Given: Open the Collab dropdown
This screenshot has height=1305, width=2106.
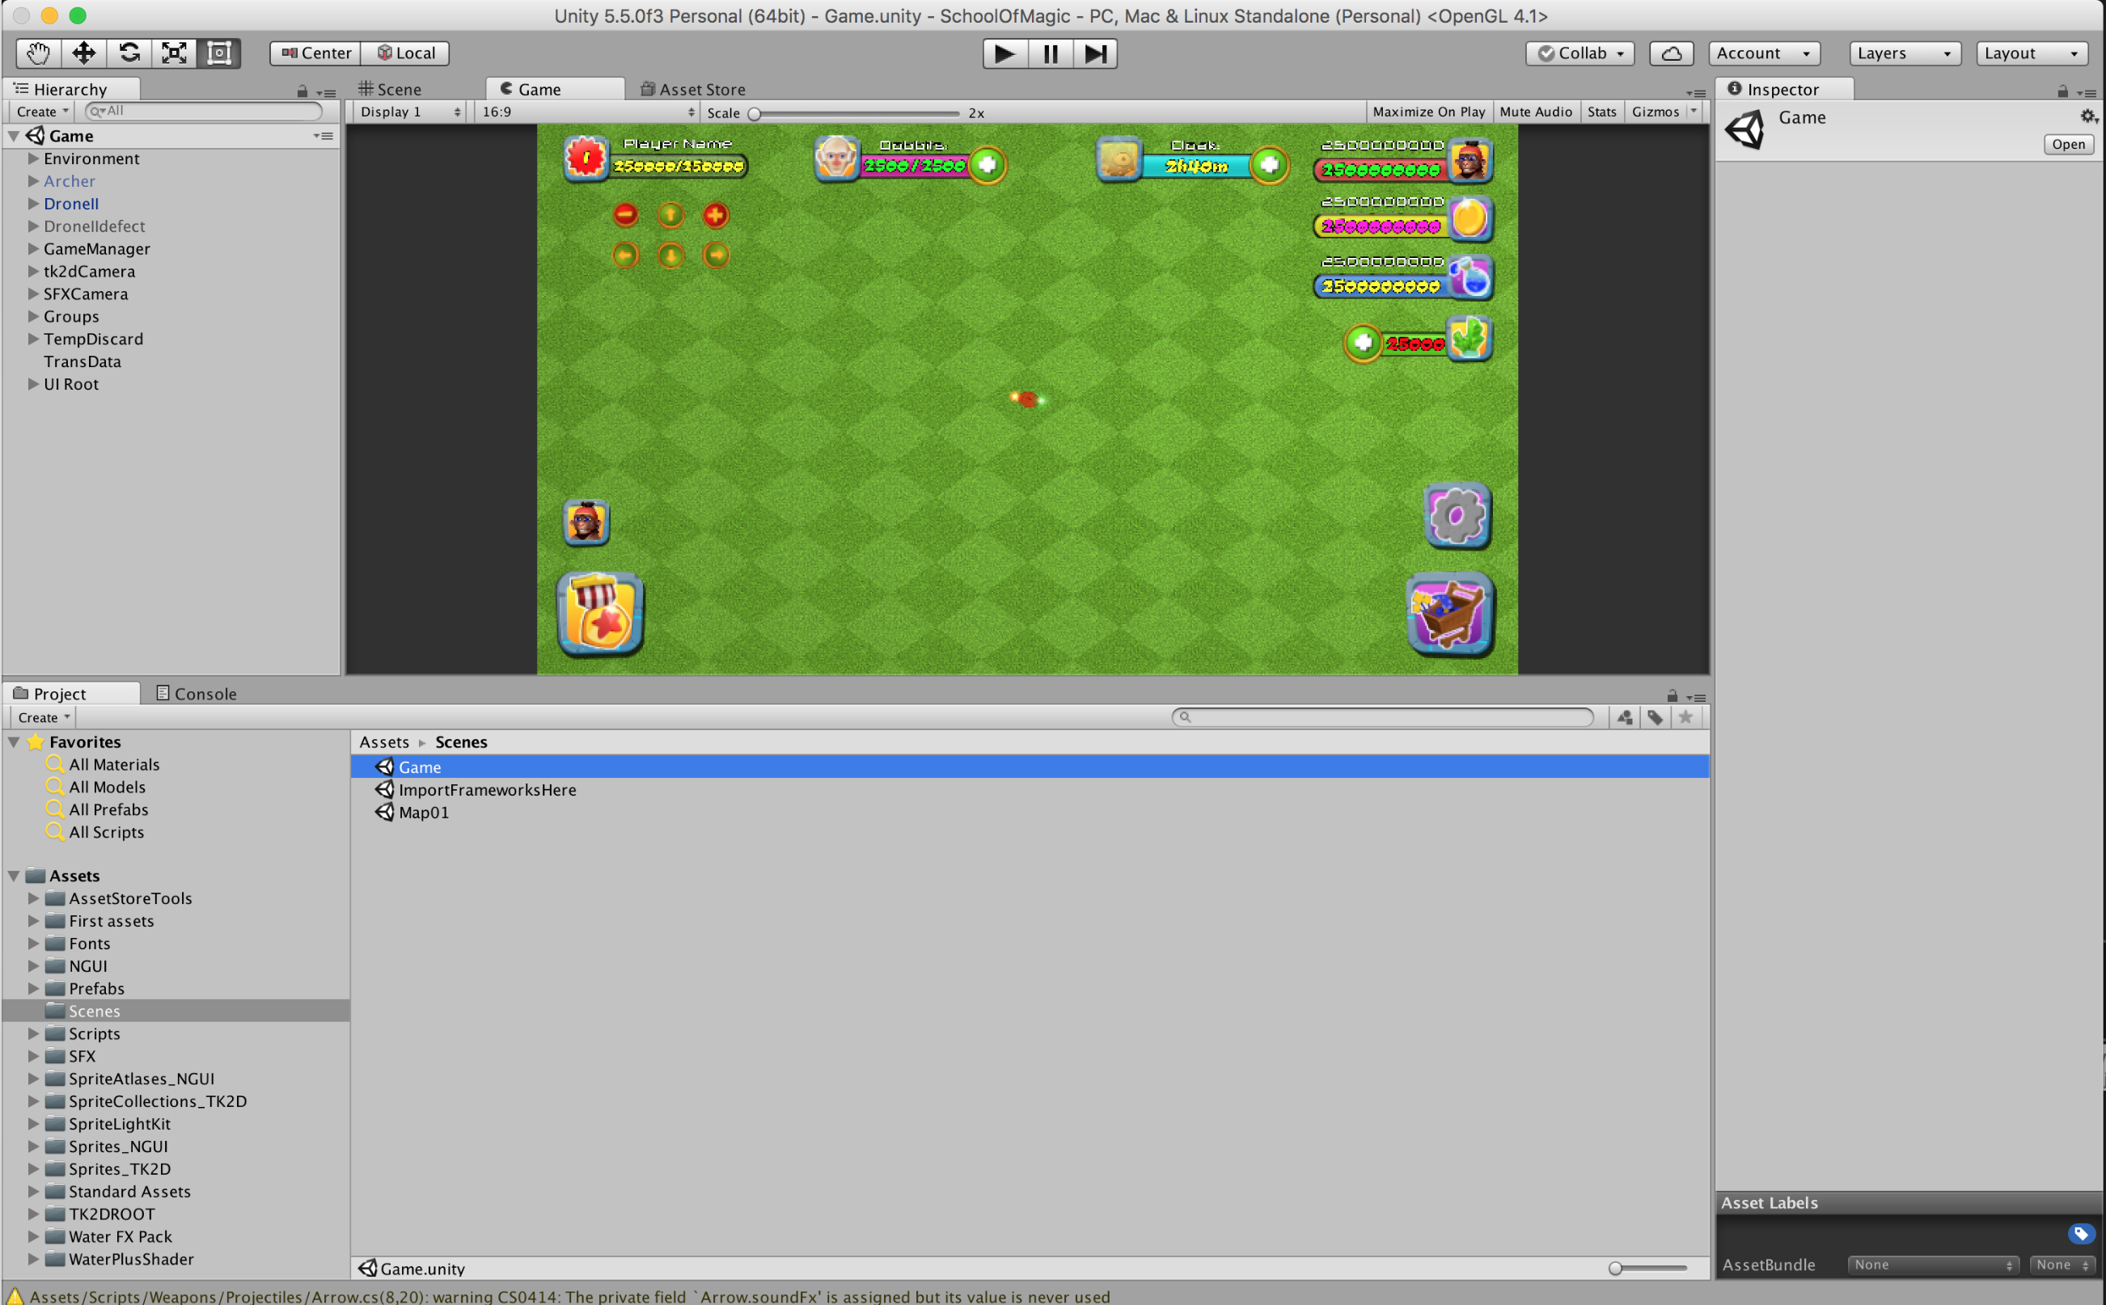Looking at the screenshot, I should (x=1579, y=53).
